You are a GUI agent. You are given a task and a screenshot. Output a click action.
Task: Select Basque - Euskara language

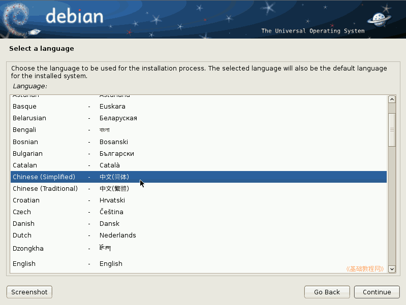(199, 107)
